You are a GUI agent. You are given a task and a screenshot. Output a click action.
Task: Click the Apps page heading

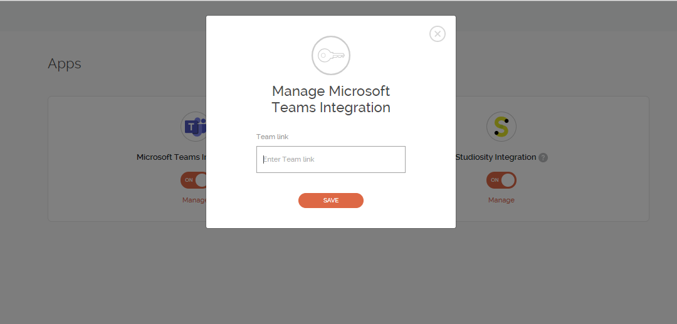(65, 63)
